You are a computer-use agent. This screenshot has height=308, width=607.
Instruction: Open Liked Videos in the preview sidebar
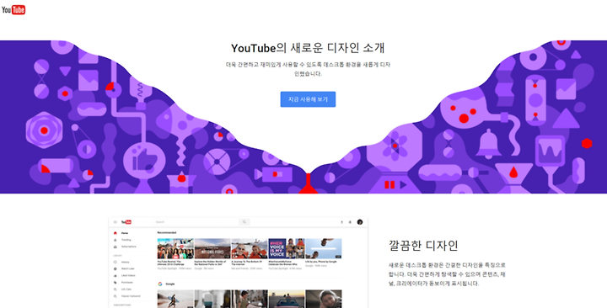(x=124, y=275)
